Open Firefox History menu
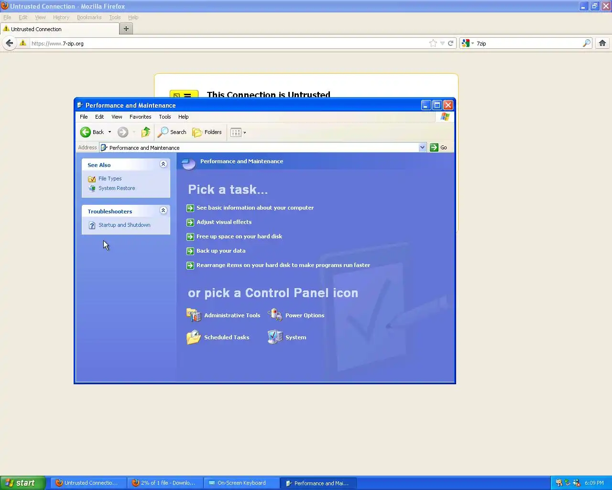 coord(61,17)
